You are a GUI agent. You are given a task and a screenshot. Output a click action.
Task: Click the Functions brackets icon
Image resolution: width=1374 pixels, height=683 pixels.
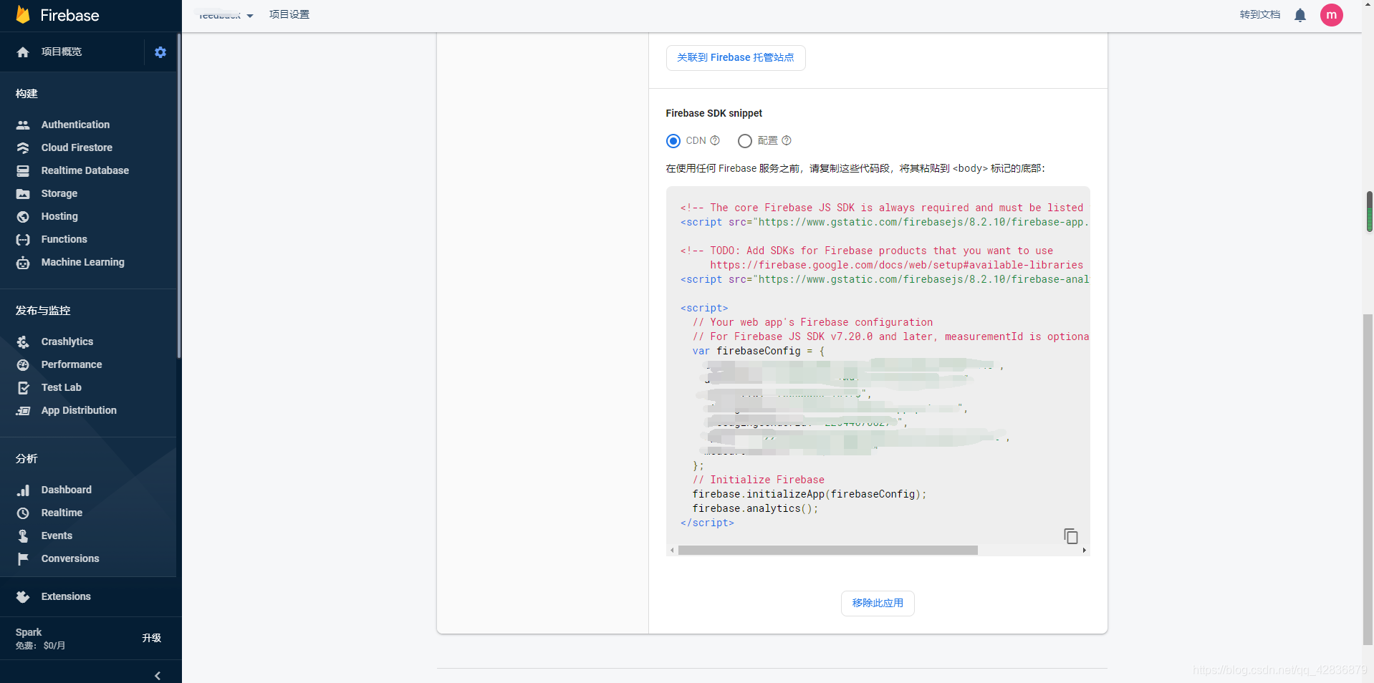click(23, 239)
